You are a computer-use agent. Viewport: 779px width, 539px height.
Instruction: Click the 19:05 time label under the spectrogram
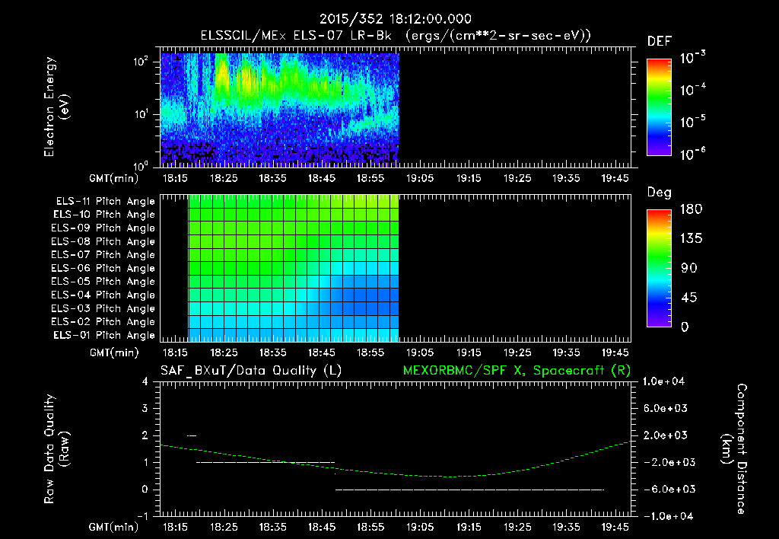419,178
